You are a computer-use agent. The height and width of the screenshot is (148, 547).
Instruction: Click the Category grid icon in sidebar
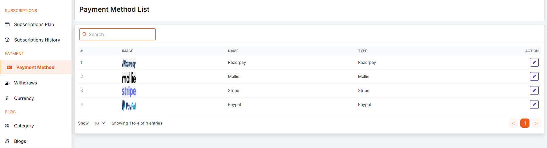tap(7, 126)
